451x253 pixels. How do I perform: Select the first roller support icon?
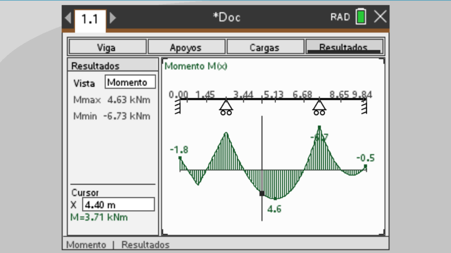click(x=226, y=107)
